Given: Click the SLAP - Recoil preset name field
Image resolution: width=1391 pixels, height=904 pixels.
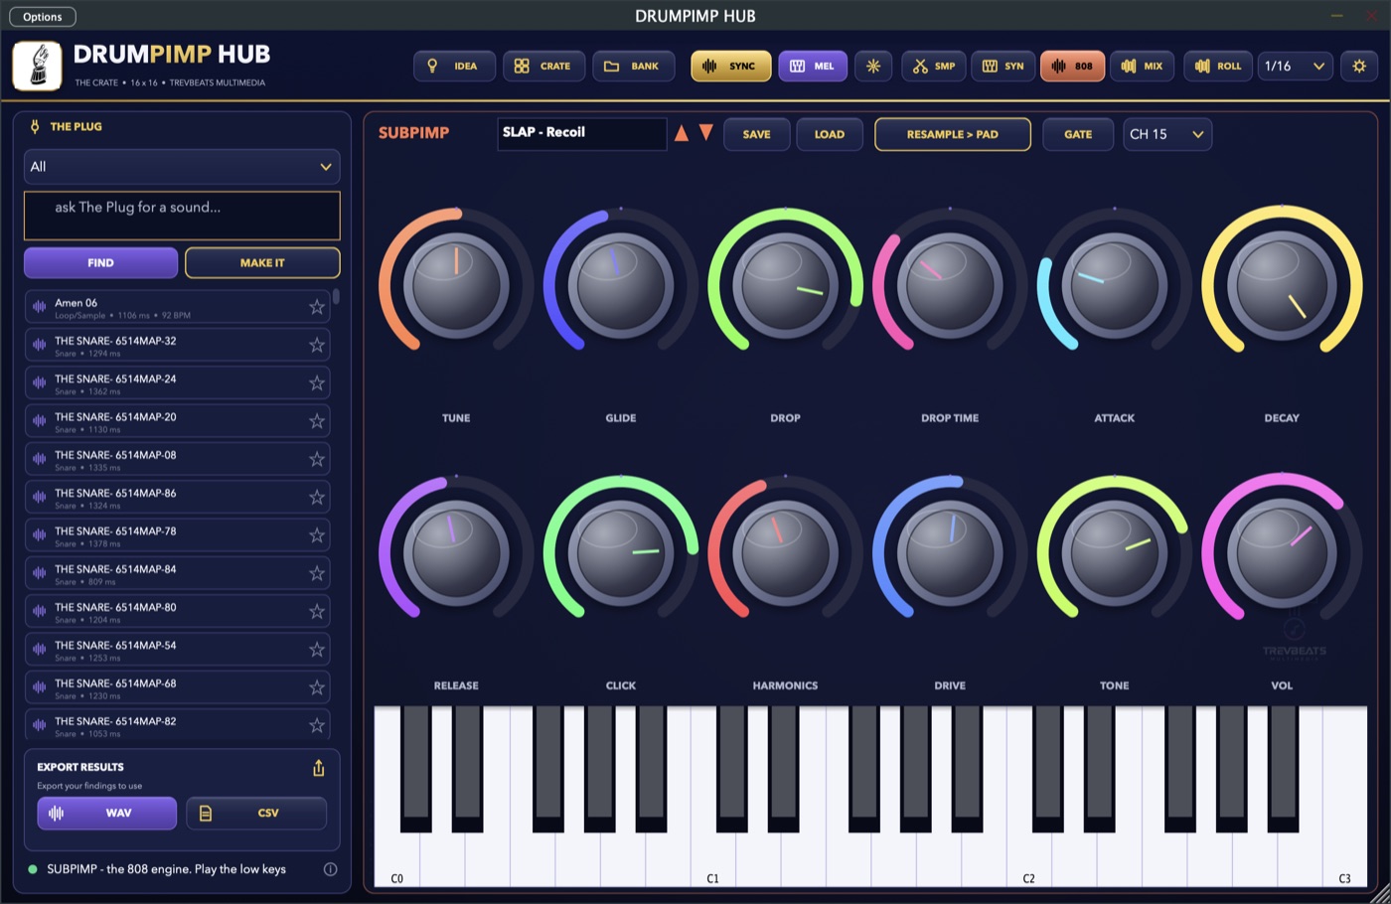Looking at the screenshot, I should pos(581,134).
